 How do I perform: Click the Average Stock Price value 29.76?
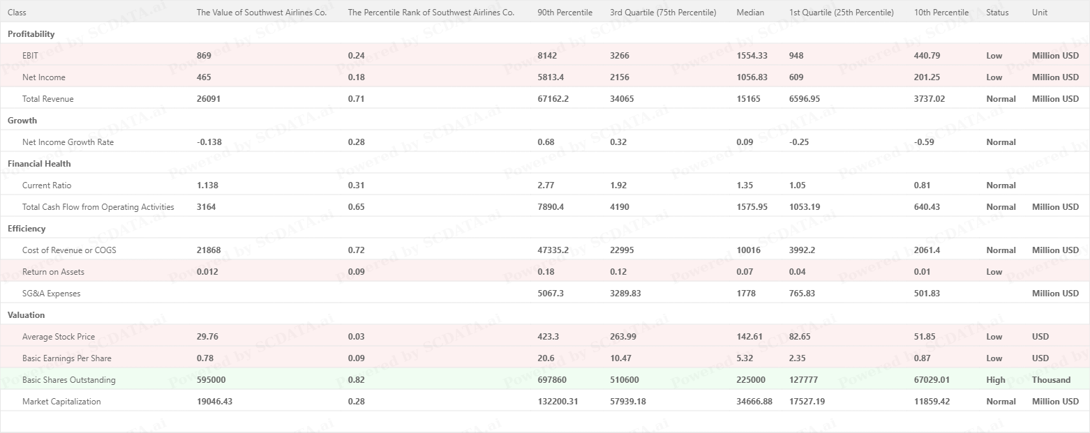click(207, 337)
